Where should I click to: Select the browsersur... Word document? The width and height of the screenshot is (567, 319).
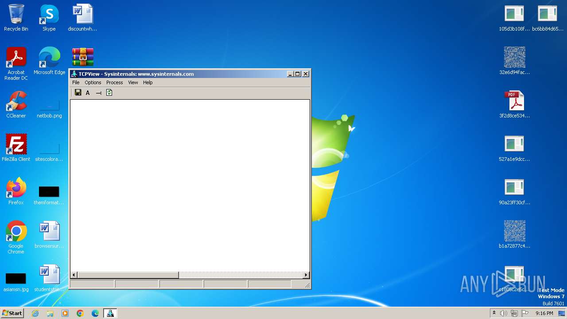[x=49, y=234]
